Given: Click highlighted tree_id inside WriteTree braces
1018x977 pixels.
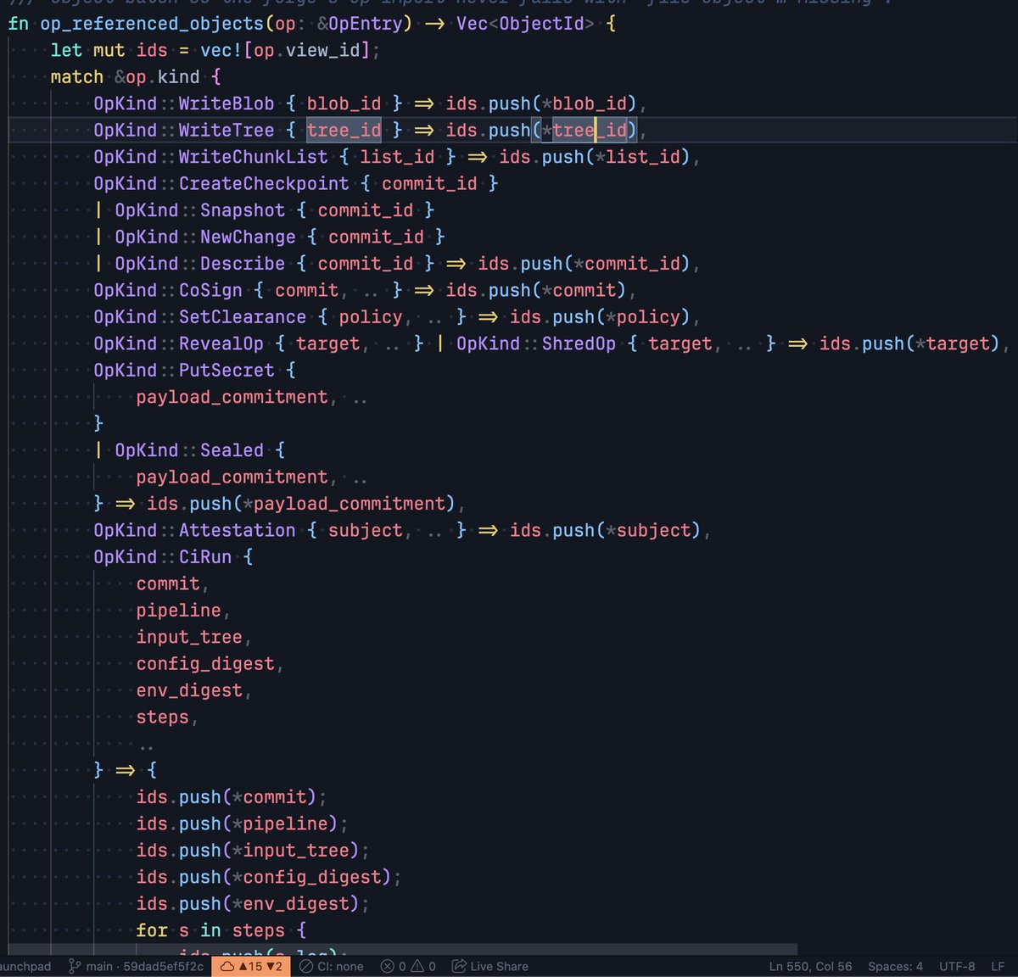Looking at the screenshot, I should (x=344, y=131).
